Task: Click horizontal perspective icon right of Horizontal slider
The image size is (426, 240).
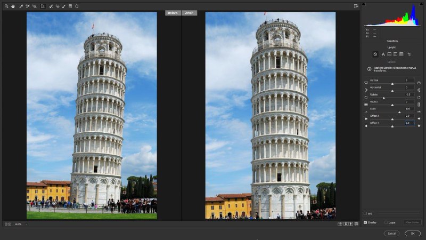Action: pyautogui.click(x=419, y=90)
